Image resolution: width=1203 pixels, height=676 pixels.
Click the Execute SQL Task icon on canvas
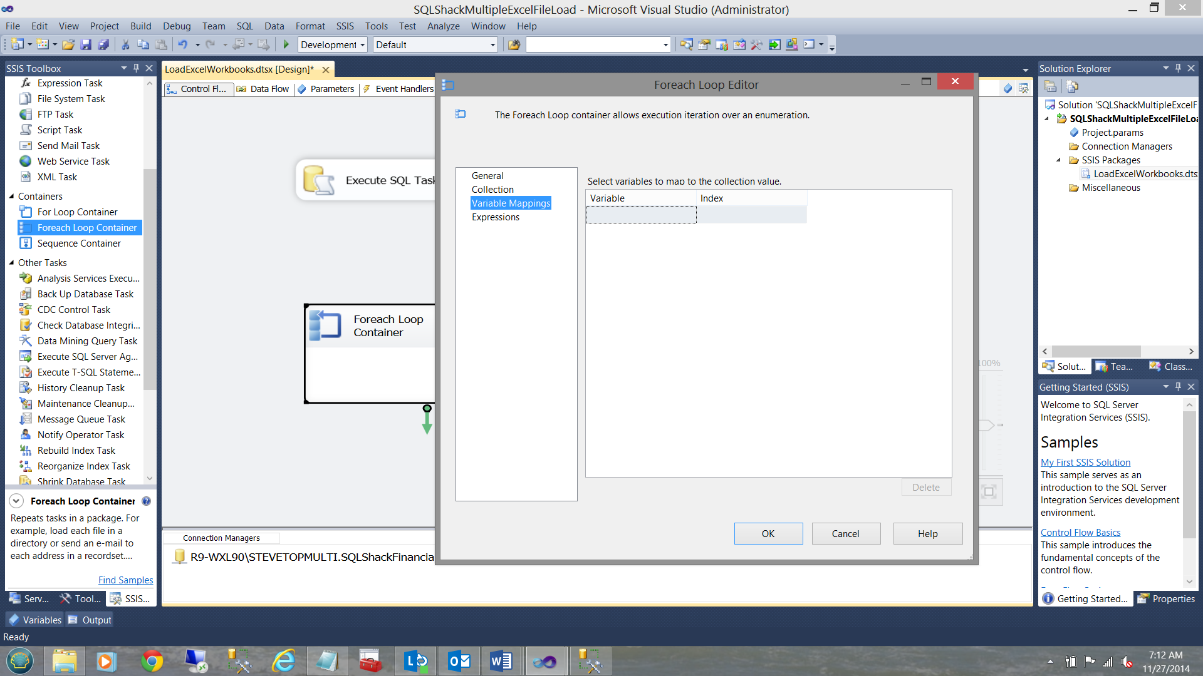[x=318, y=180]
